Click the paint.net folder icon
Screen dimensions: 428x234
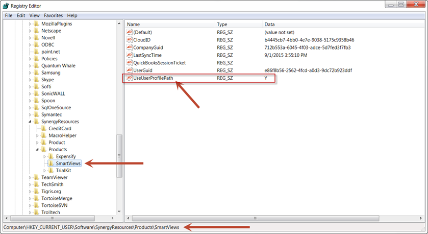point(37,52)
